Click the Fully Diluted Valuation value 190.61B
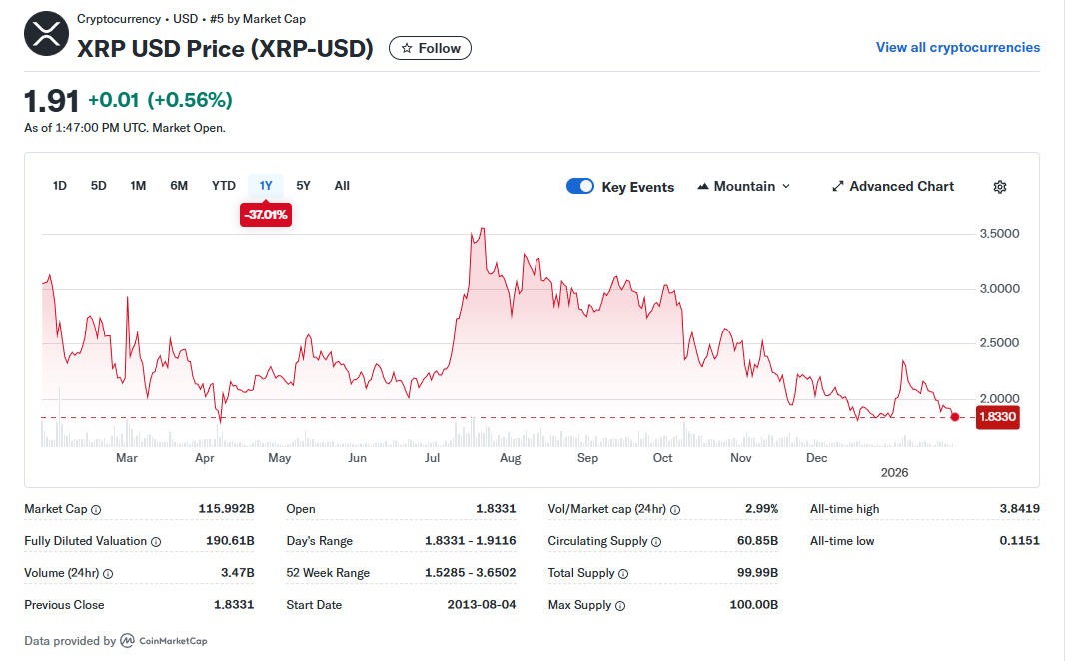The height and width of the screenshot is (661, 1072). coord(230,541)
